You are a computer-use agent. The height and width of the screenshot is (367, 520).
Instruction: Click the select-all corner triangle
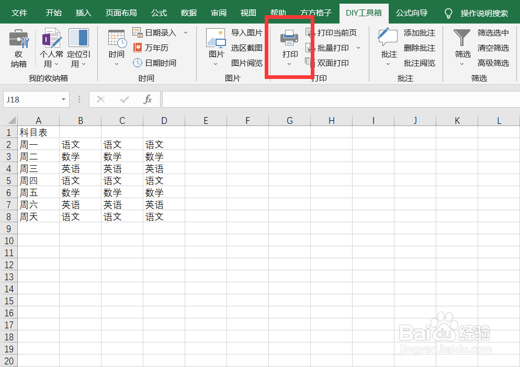point(12,120)
